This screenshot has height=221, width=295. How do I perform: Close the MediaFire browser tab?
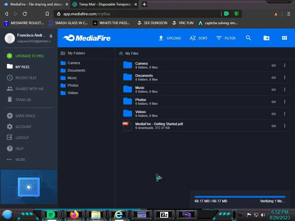click(x=67, y=4)
